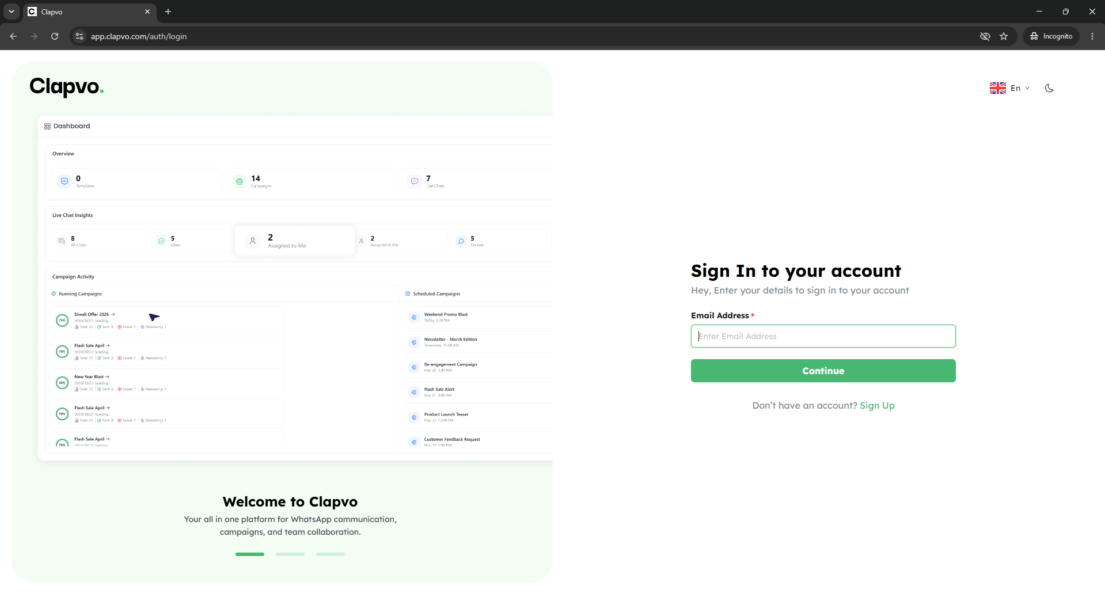Click the 'Assigned to Me' highlighted card
This screenshot has width=1105, height=594.
pos(295,241)
